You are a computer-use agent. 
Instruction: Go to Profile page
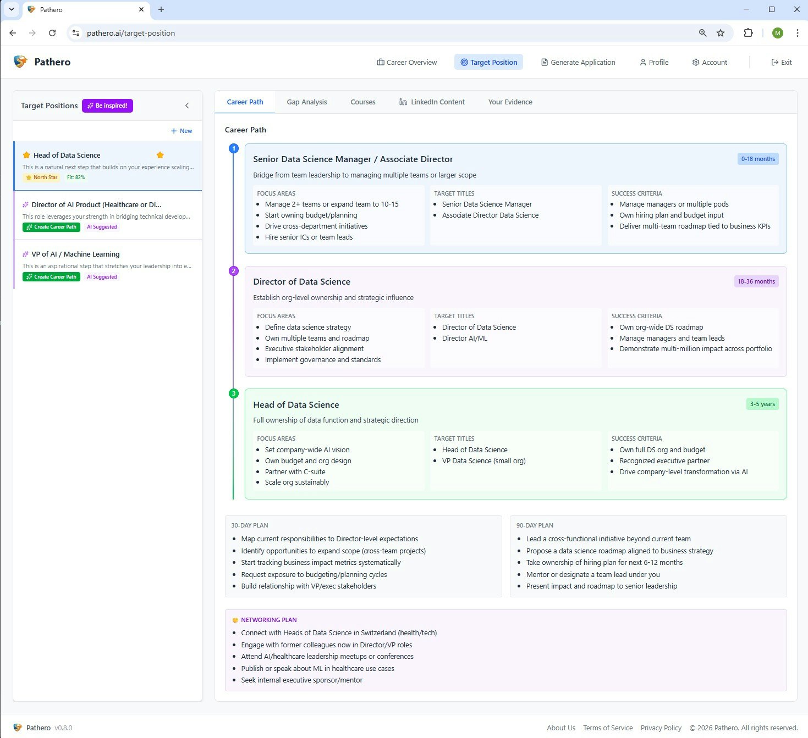(654, 62)
